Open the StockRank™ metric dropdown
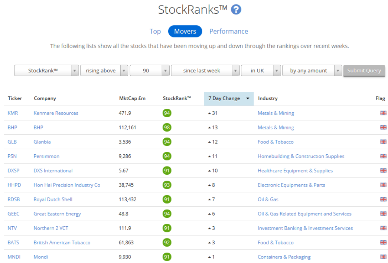The height and width of the screenshot is (263, 388). point(46,70)
